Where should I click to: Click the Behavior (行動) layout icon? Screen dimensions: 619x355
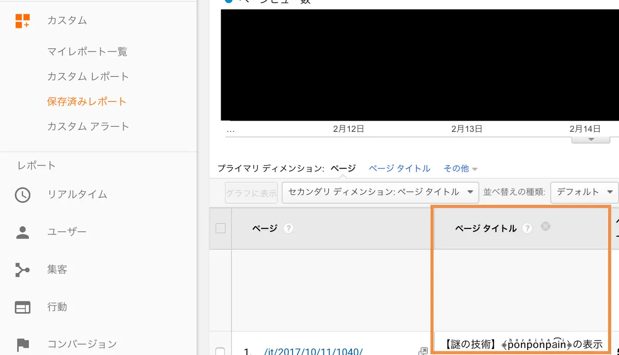[23, 307]
